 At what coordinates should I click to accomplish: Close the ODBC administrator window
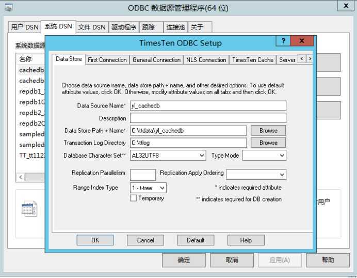tap(346, 6)
